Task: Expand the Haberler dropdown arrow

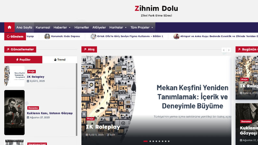Action: pyautogui.click(x=70, y=28)
